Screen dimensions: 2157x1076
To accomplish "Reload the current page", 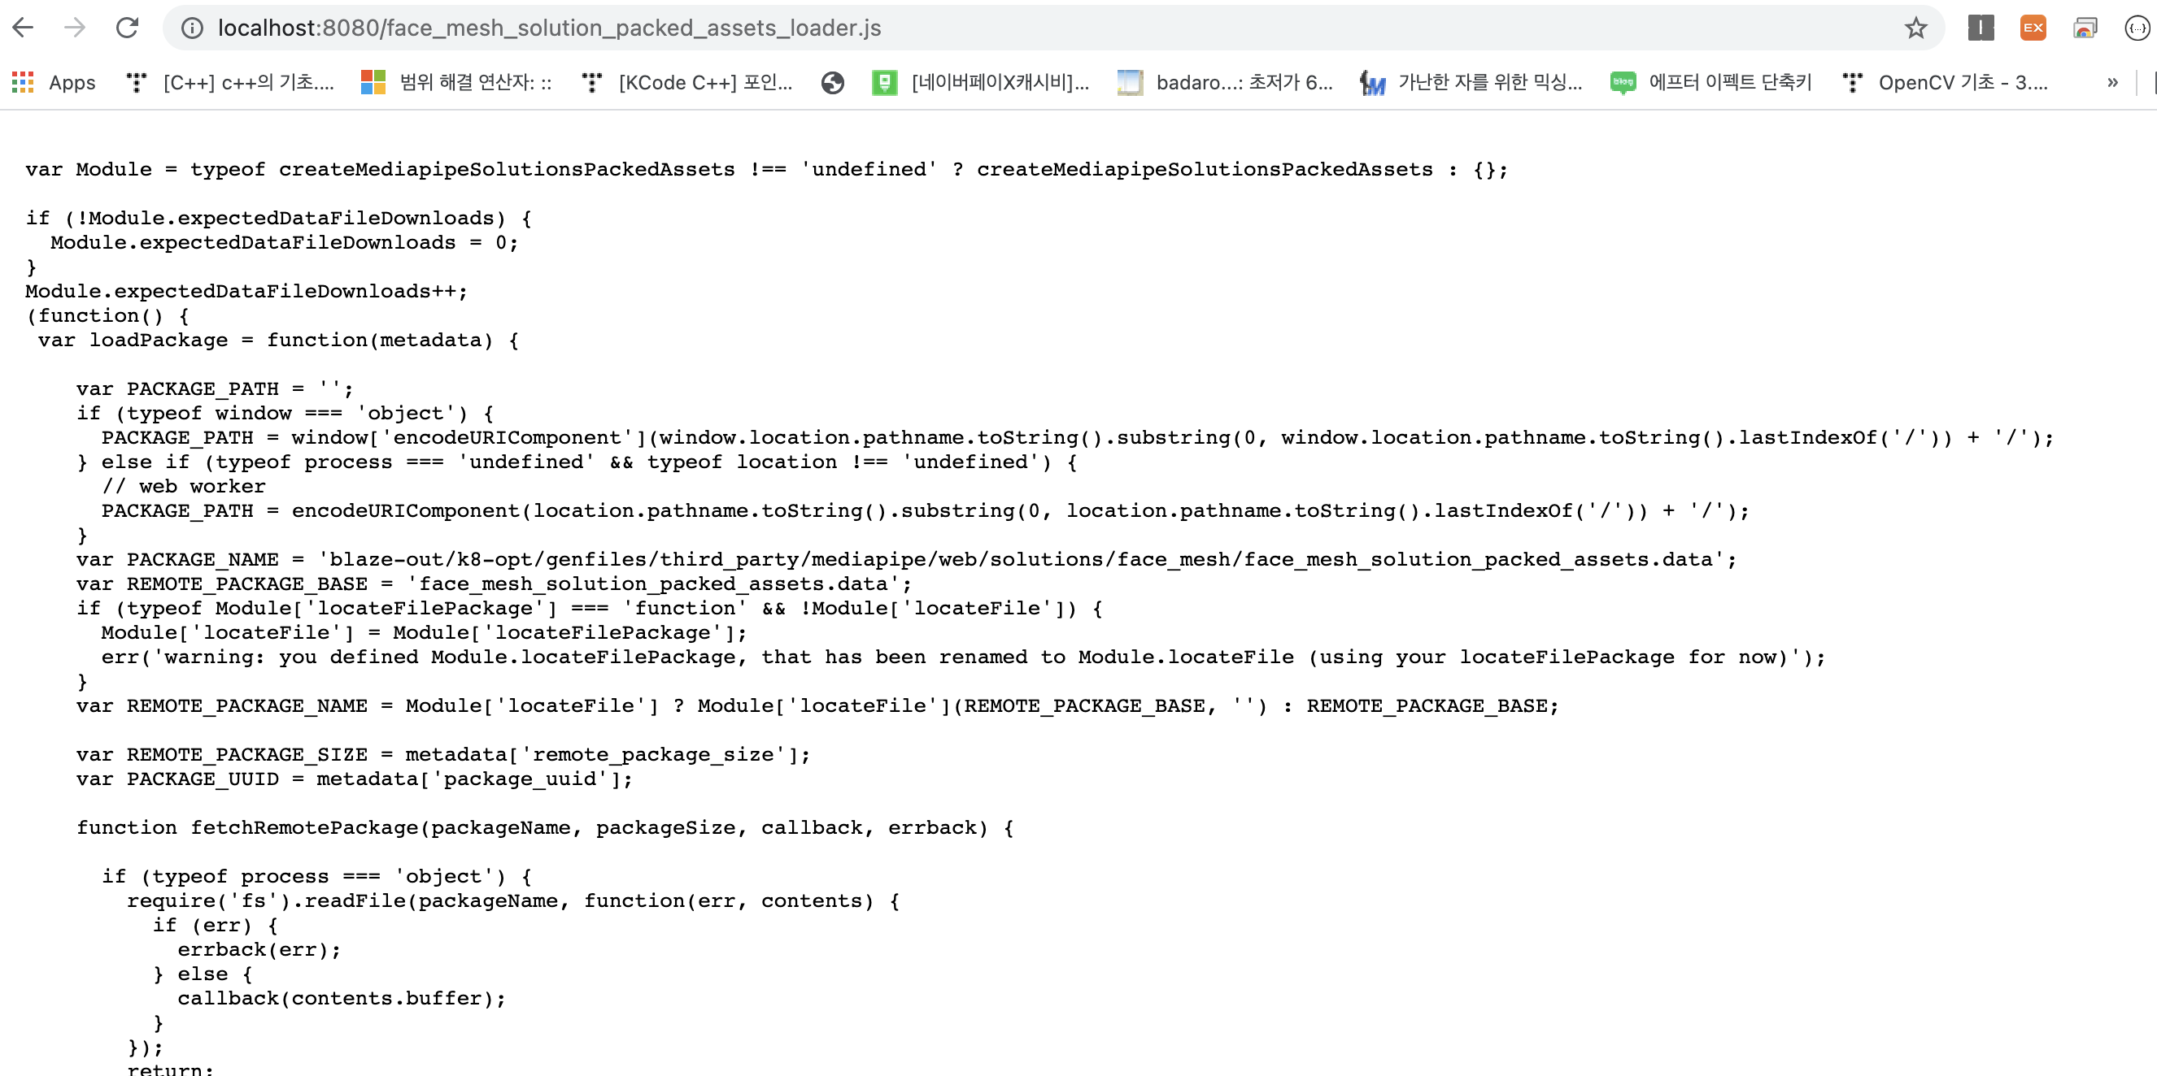I will coord(127,28).
